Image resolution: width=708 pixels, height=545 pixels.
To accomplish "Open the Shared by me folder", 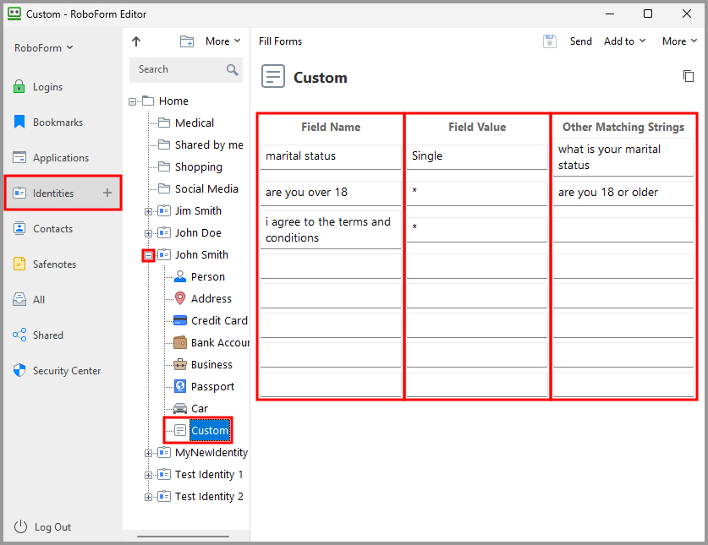I will [x=200, y=144].
